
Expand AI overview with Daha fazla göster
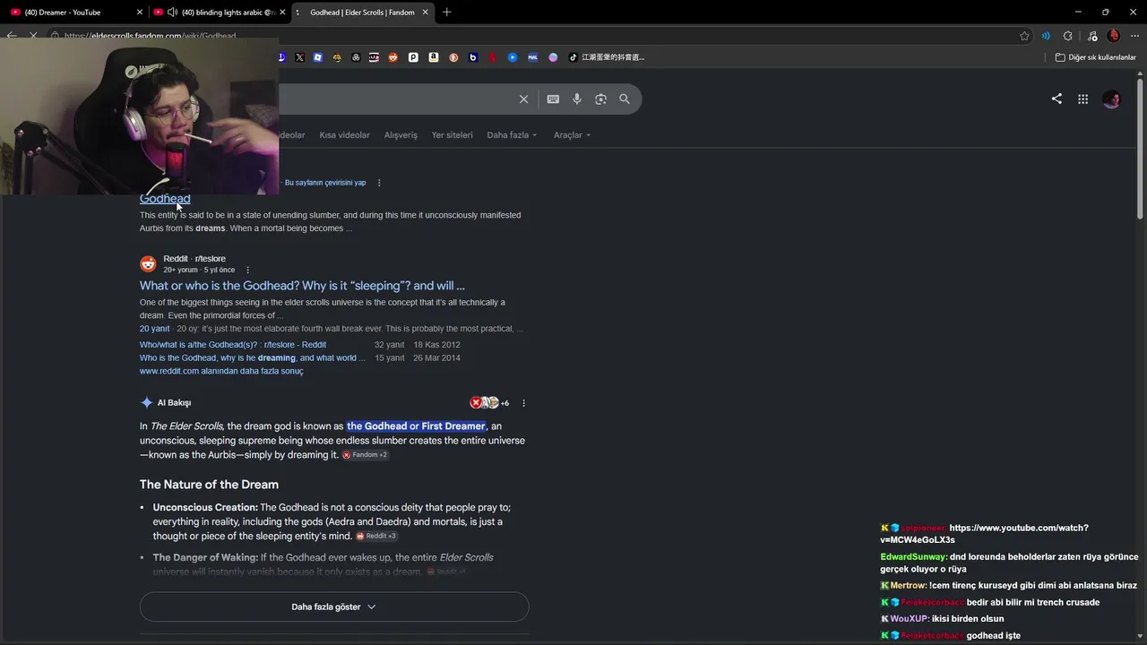click(334, 606)
